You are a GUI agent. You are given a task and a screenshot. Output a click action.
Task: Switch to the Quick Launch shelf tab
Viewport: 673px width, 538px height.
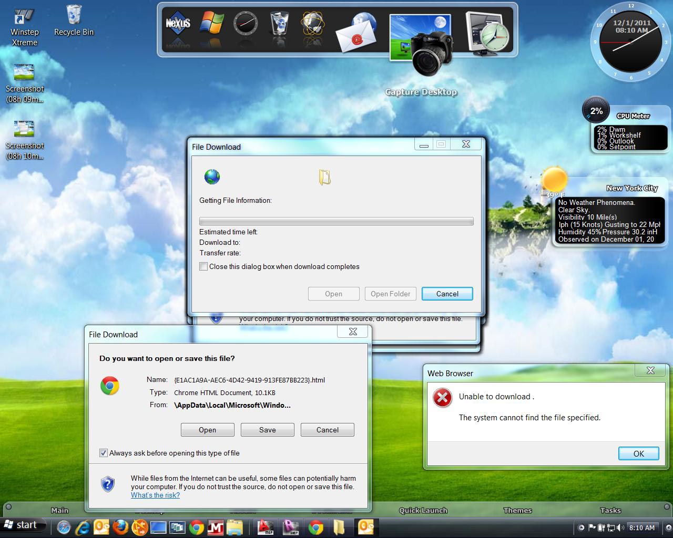[423, 510]
